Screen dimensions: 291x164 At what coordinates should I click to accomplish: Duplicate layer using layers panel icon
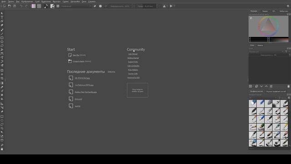coord(256,86)
